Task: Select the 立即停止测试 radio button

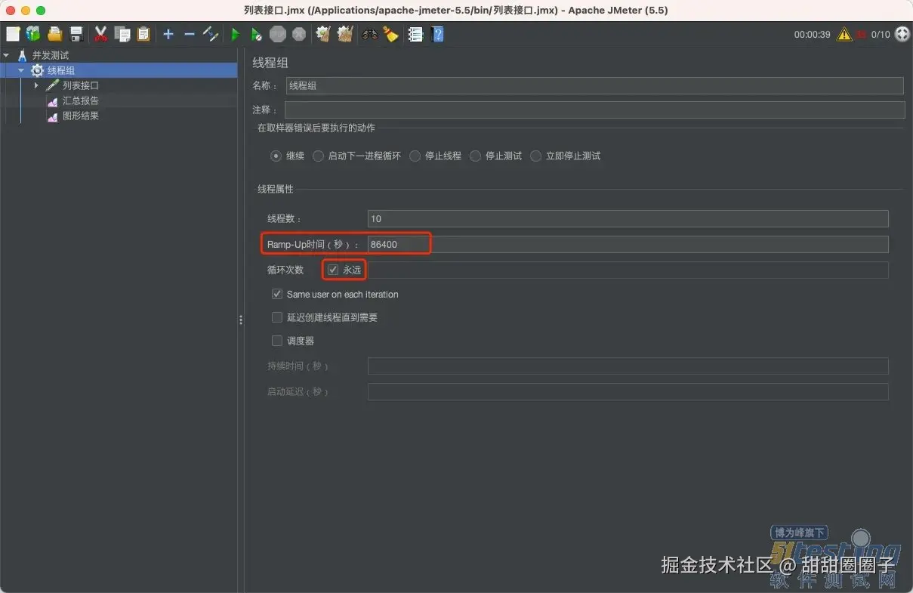Action: tap(535, 156)
